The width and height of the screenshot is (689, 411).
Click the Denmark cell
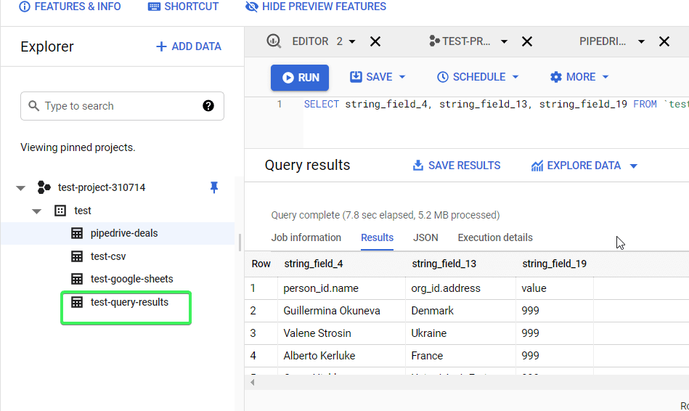point(460,311)
